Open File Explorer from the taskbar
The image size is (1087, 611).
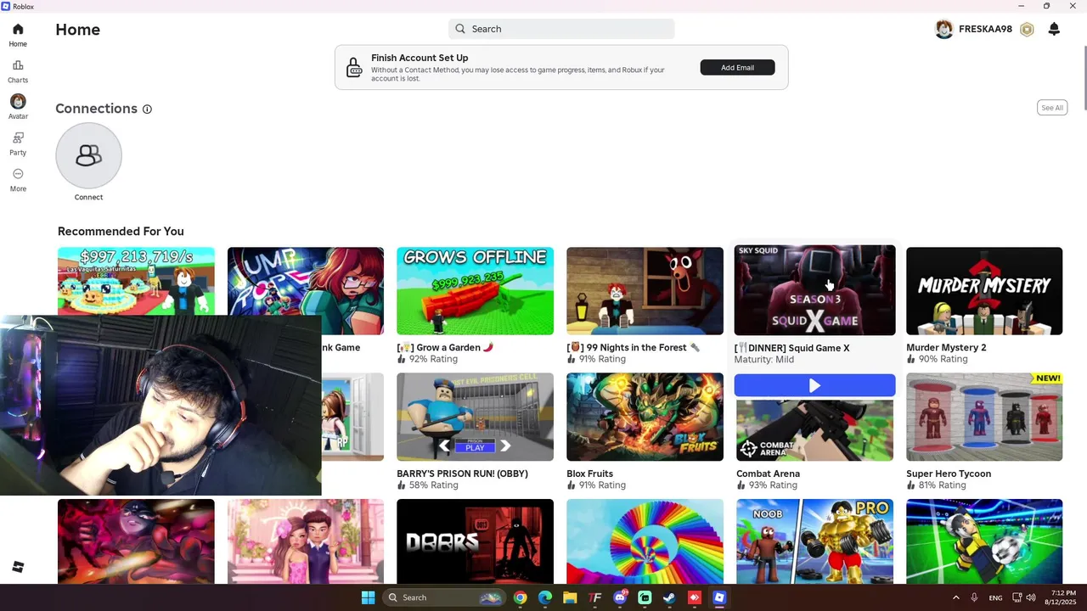point(570,597)
